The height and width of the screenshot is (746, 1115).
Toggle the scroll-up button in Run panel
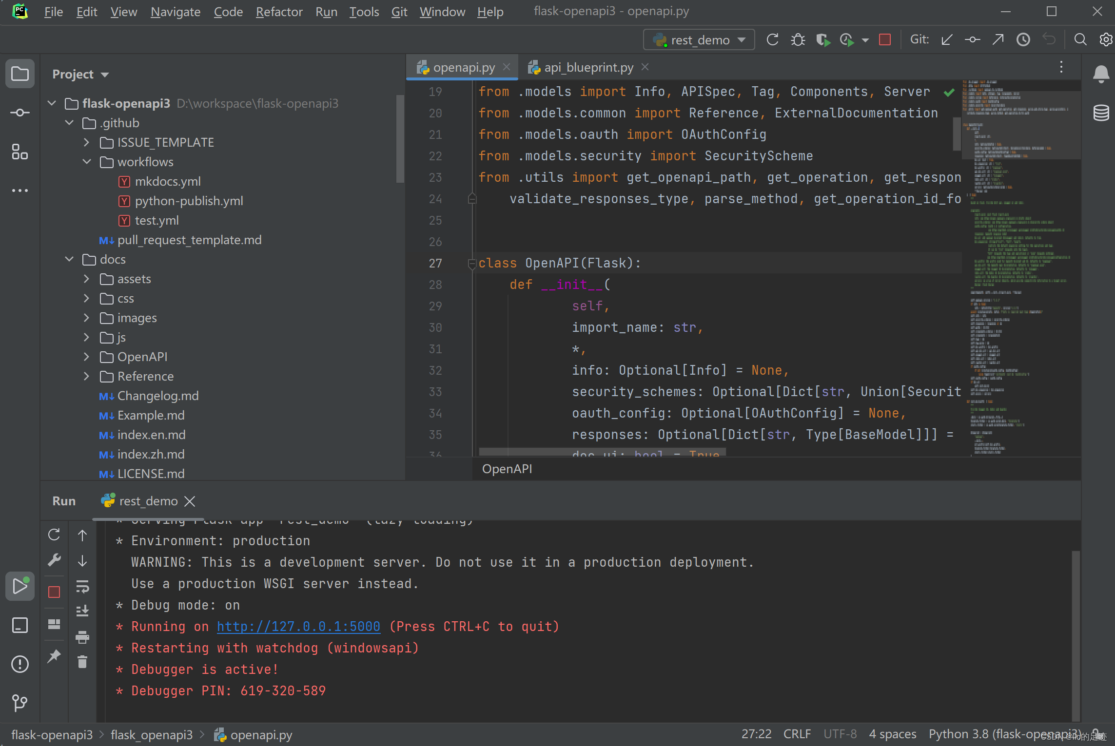tap(82, 534)
